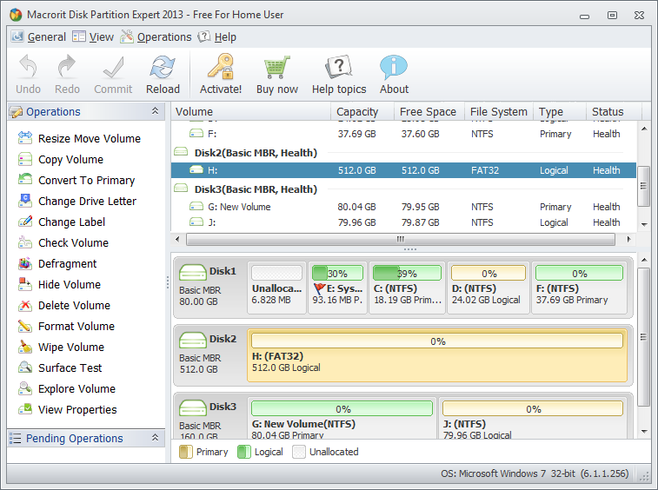Image resolution: width=658 pixels, height=490 pixels.
Task: Sort by Free Space column
Action: (429, 111)
